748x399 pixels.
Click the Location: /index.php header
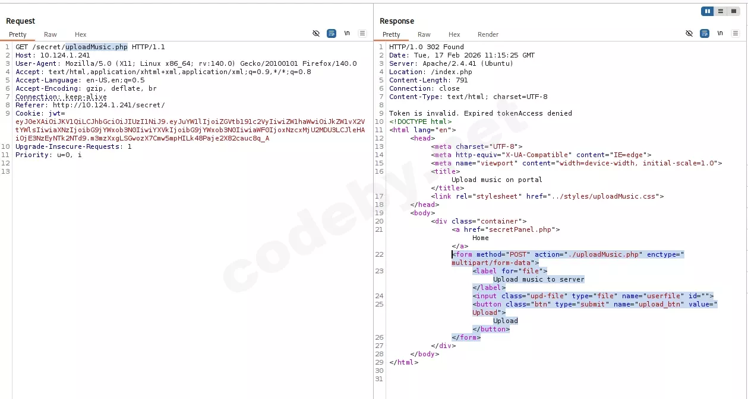coord(431,72)
